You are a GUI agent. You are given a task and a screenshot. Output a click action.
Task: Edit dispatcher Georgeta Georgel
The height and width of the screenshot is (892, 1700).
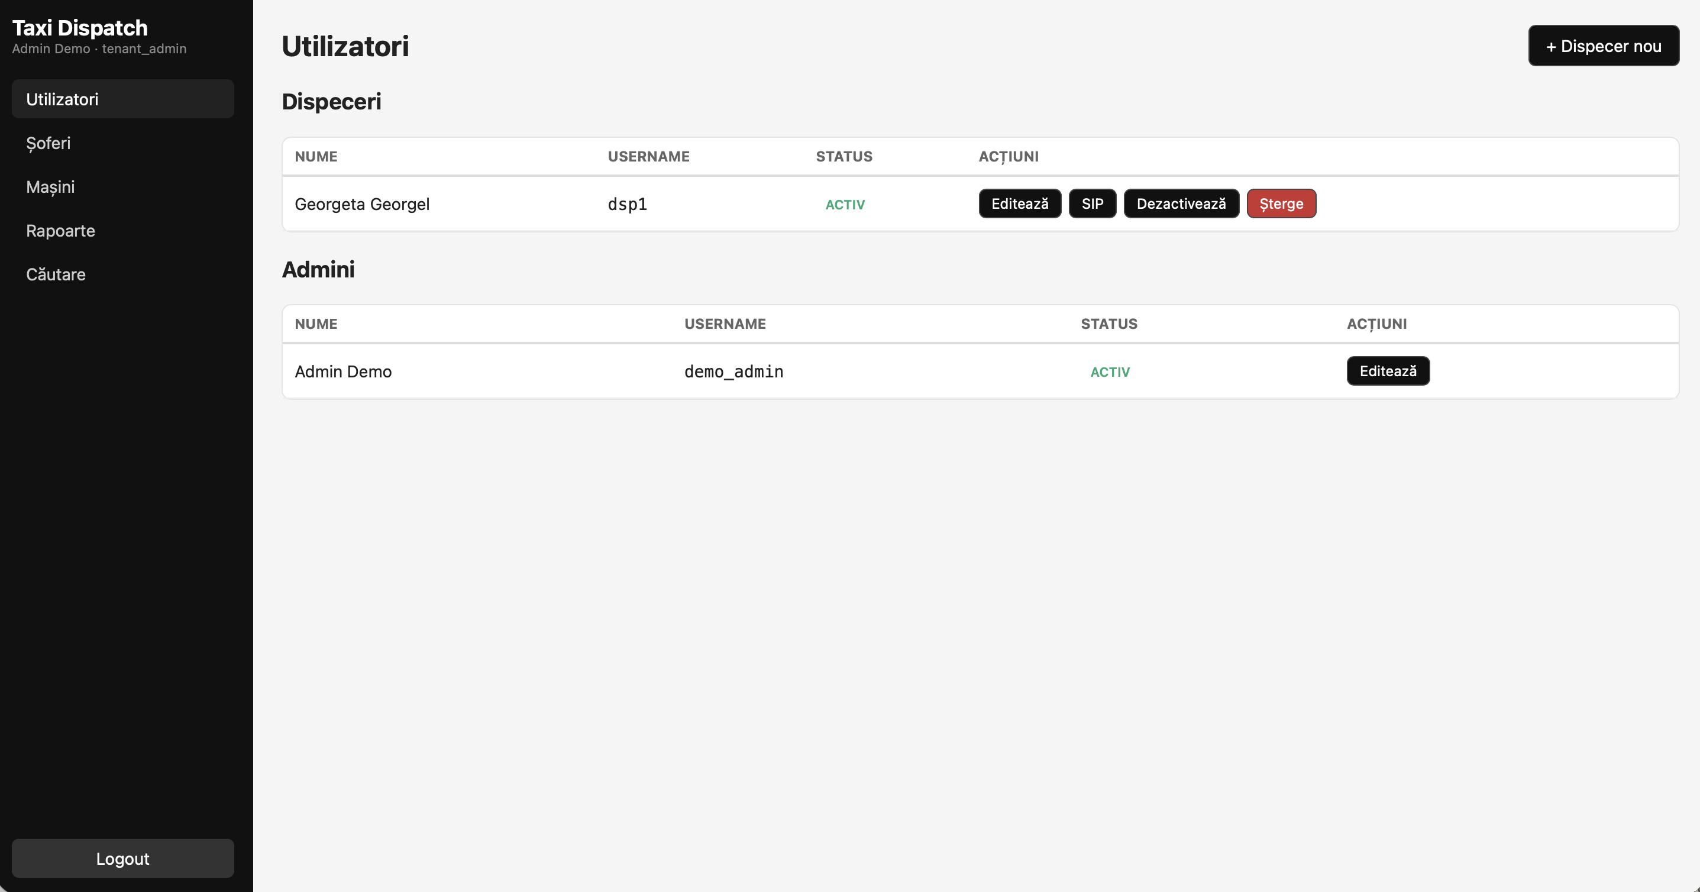[1019, 203]
